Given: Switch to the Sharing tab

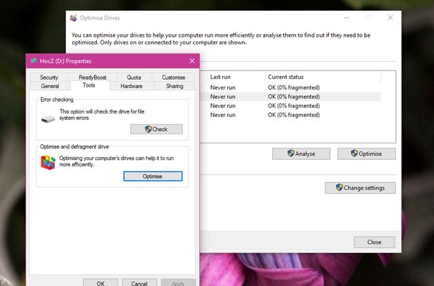Looking at the screenshot, I should [174, 86].
